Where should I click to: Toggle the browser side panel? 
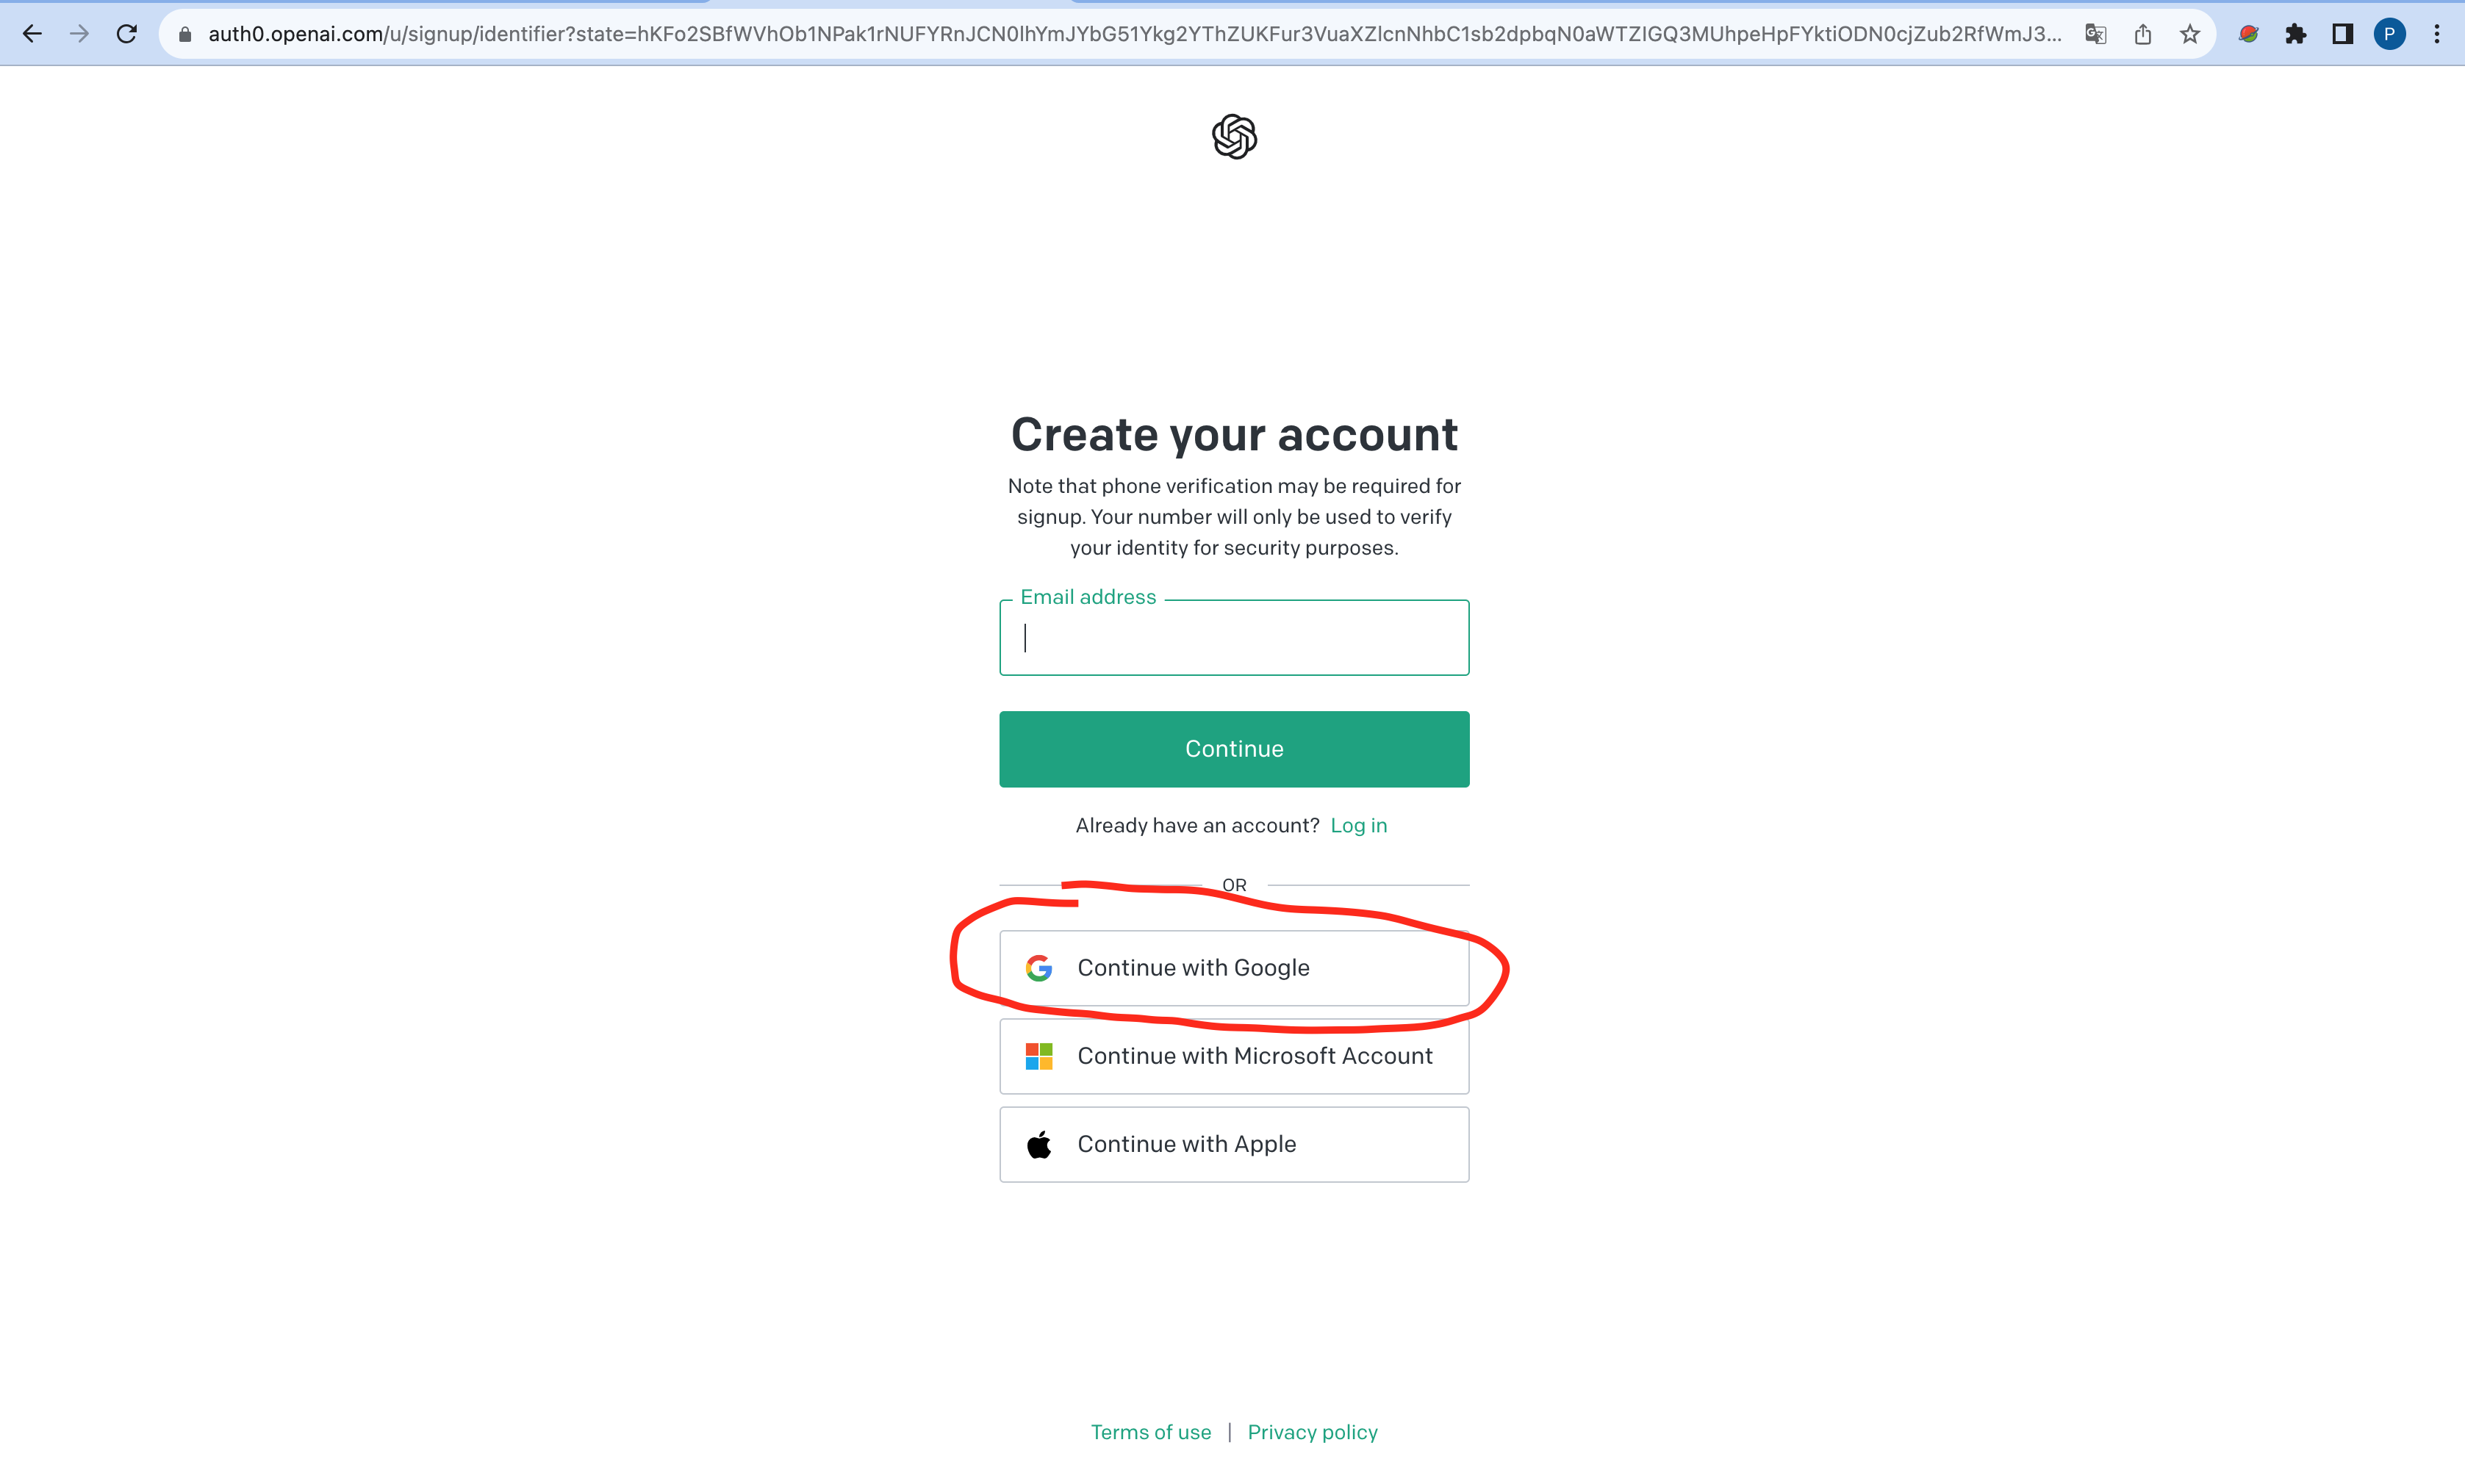[2342, 34]
